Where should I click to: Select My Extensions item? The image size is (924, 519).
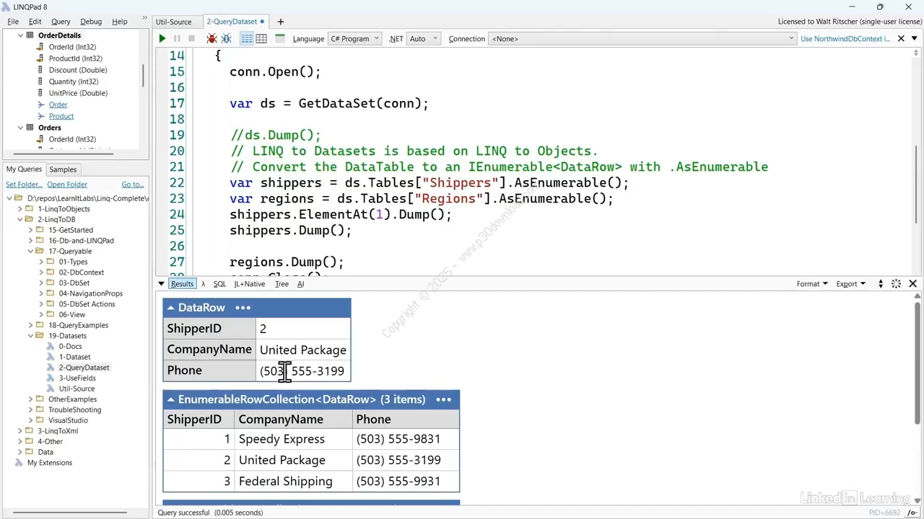click(x=50, y=463)
